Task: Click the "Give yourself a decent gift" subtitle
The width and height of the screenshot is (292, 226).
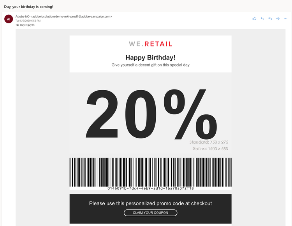Action: [150, 65]
